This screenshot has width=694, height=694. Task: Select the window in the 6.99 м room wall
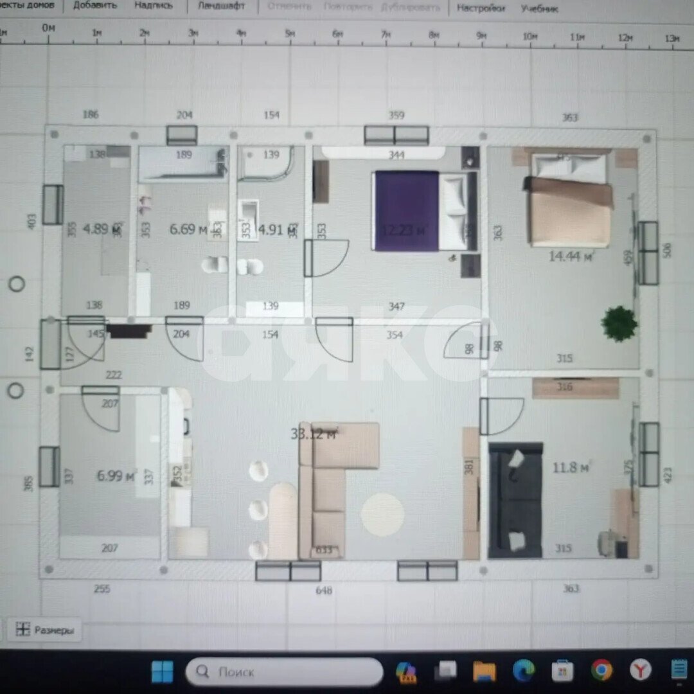(x=49, y=467)
